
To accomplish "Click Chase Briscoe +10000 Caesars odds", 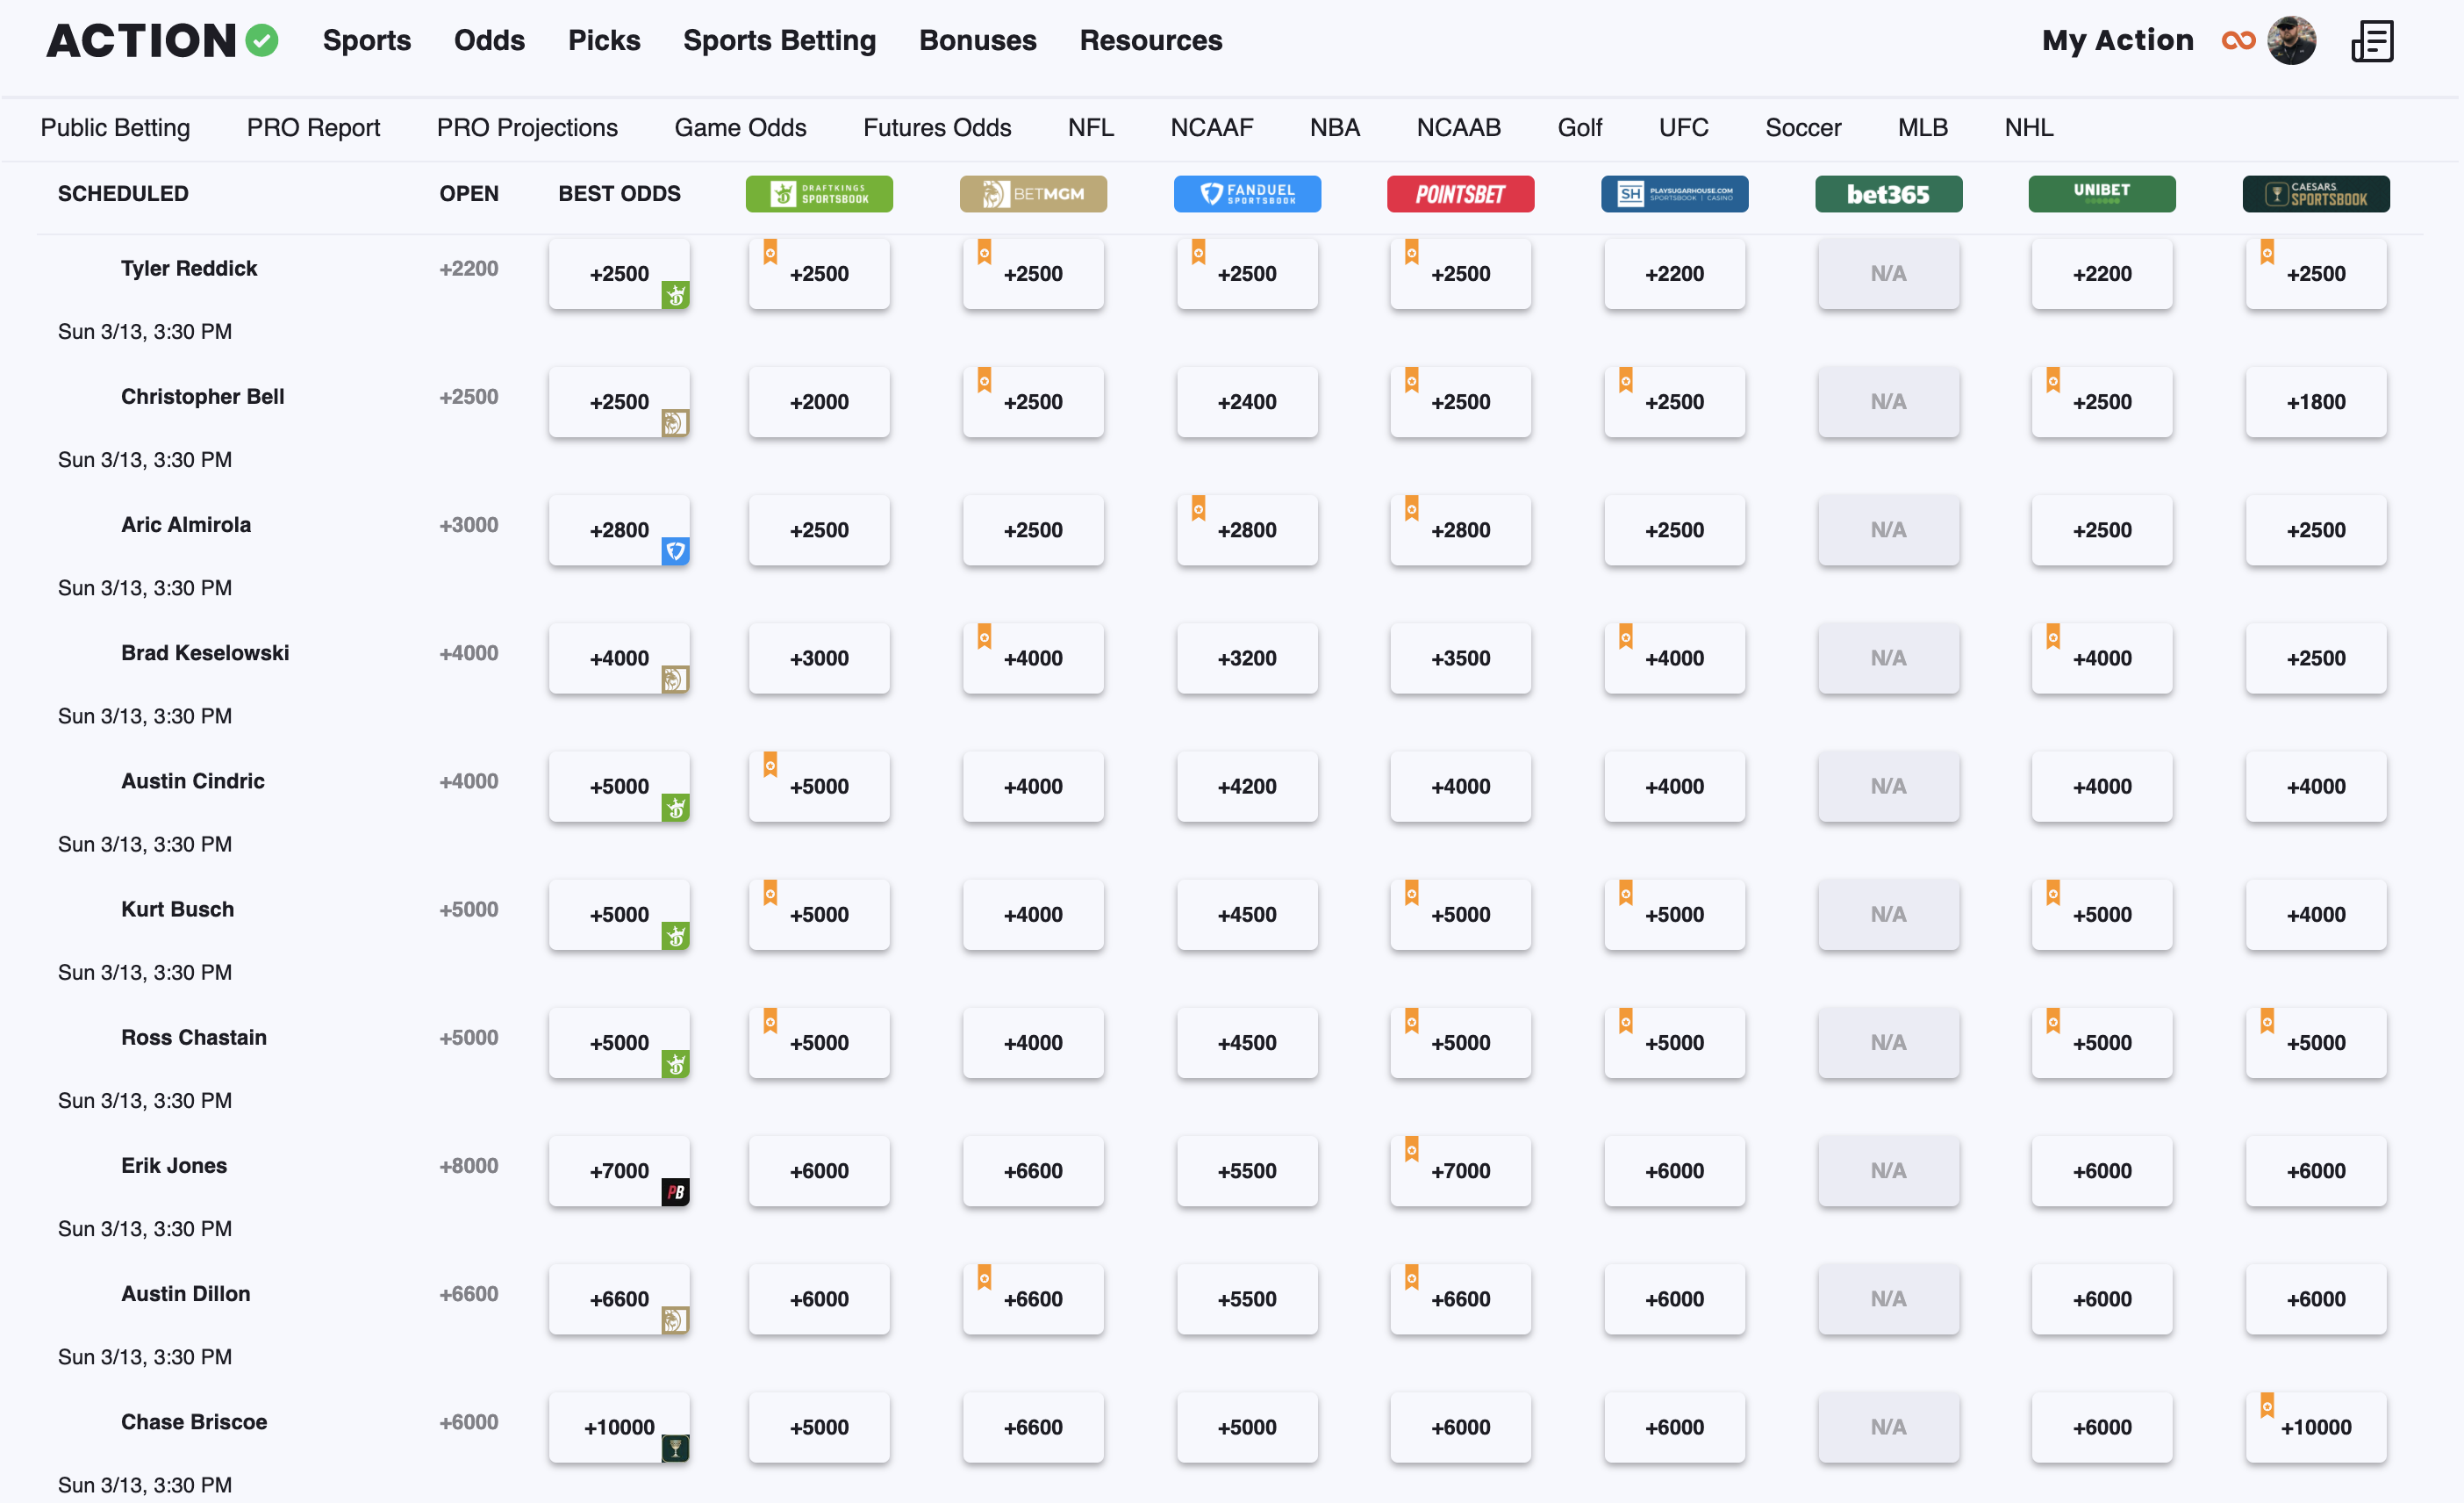I will point(2315,1428).
